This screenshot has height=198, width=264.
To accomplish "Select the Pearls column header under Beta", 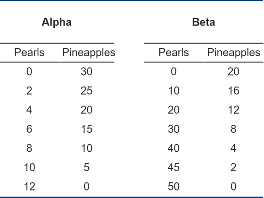I will [x=173, y=52].
